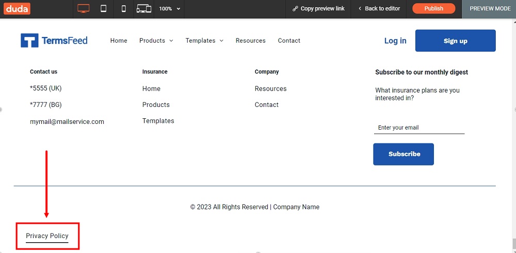
Task: Open Home link under Insurance
Action: coord(151,88)
